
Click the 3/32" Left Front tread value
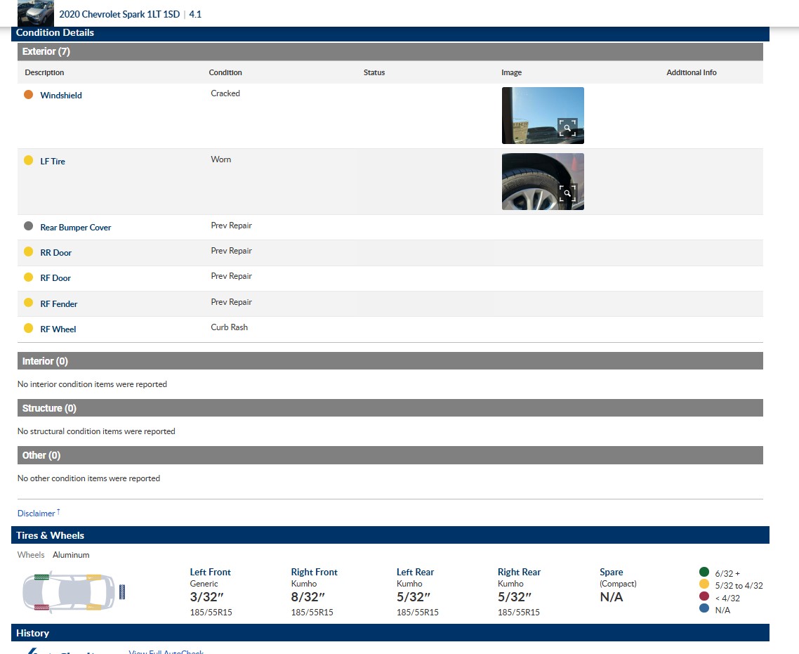[x=207, y=597]
